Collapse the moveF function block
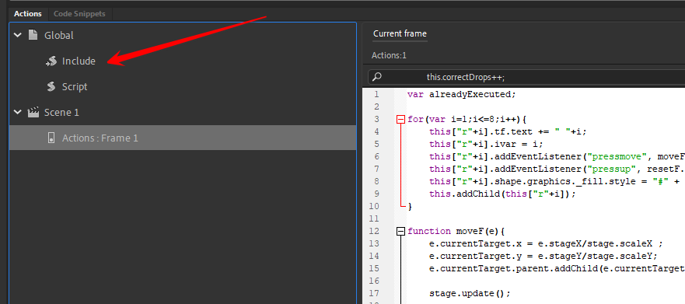This screenshot has width=685, height=304. [400, 231]
